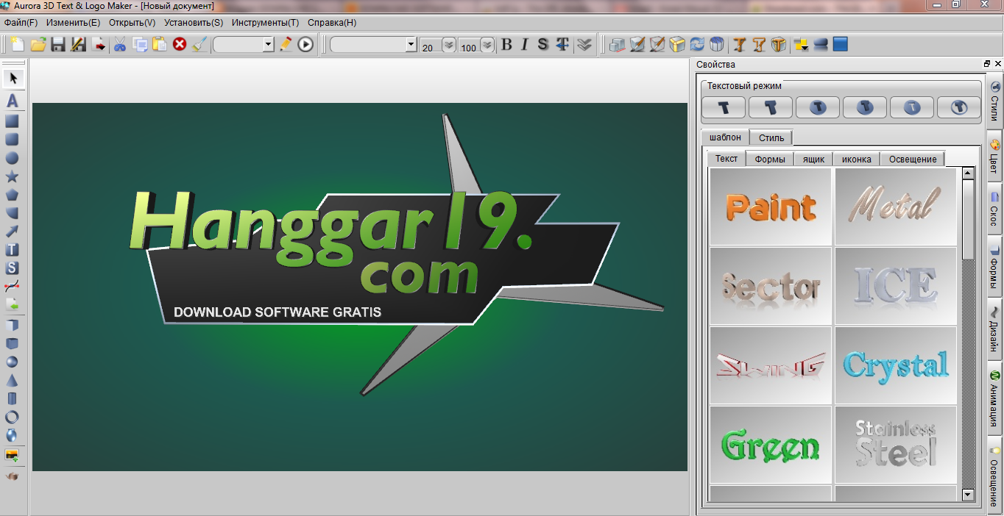Open the Справка(H) menu

(x=332, y=23)
